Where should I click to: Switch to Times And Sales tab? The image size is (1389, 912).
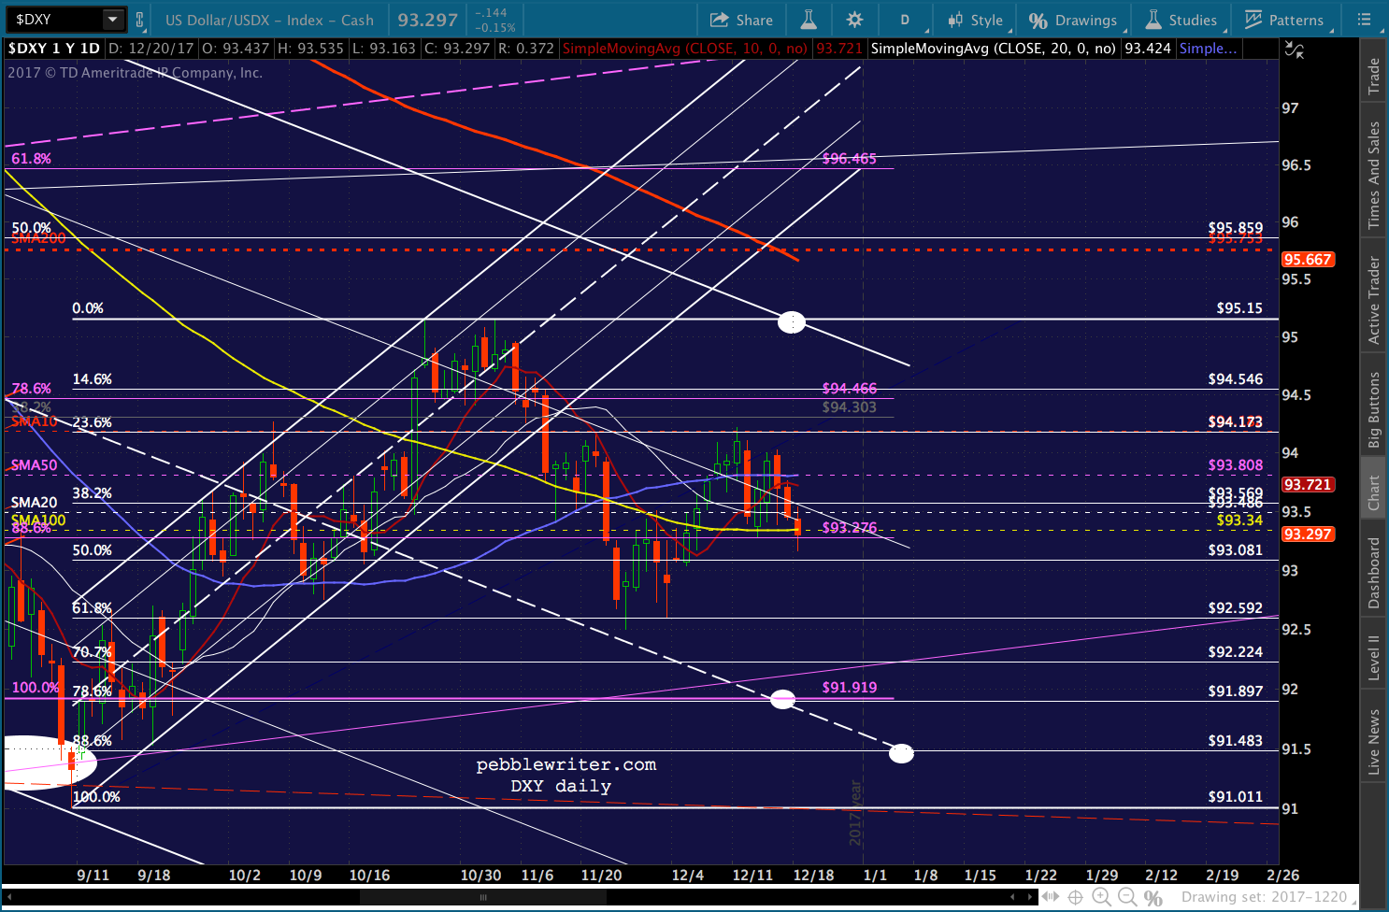tap(1374, 175)
